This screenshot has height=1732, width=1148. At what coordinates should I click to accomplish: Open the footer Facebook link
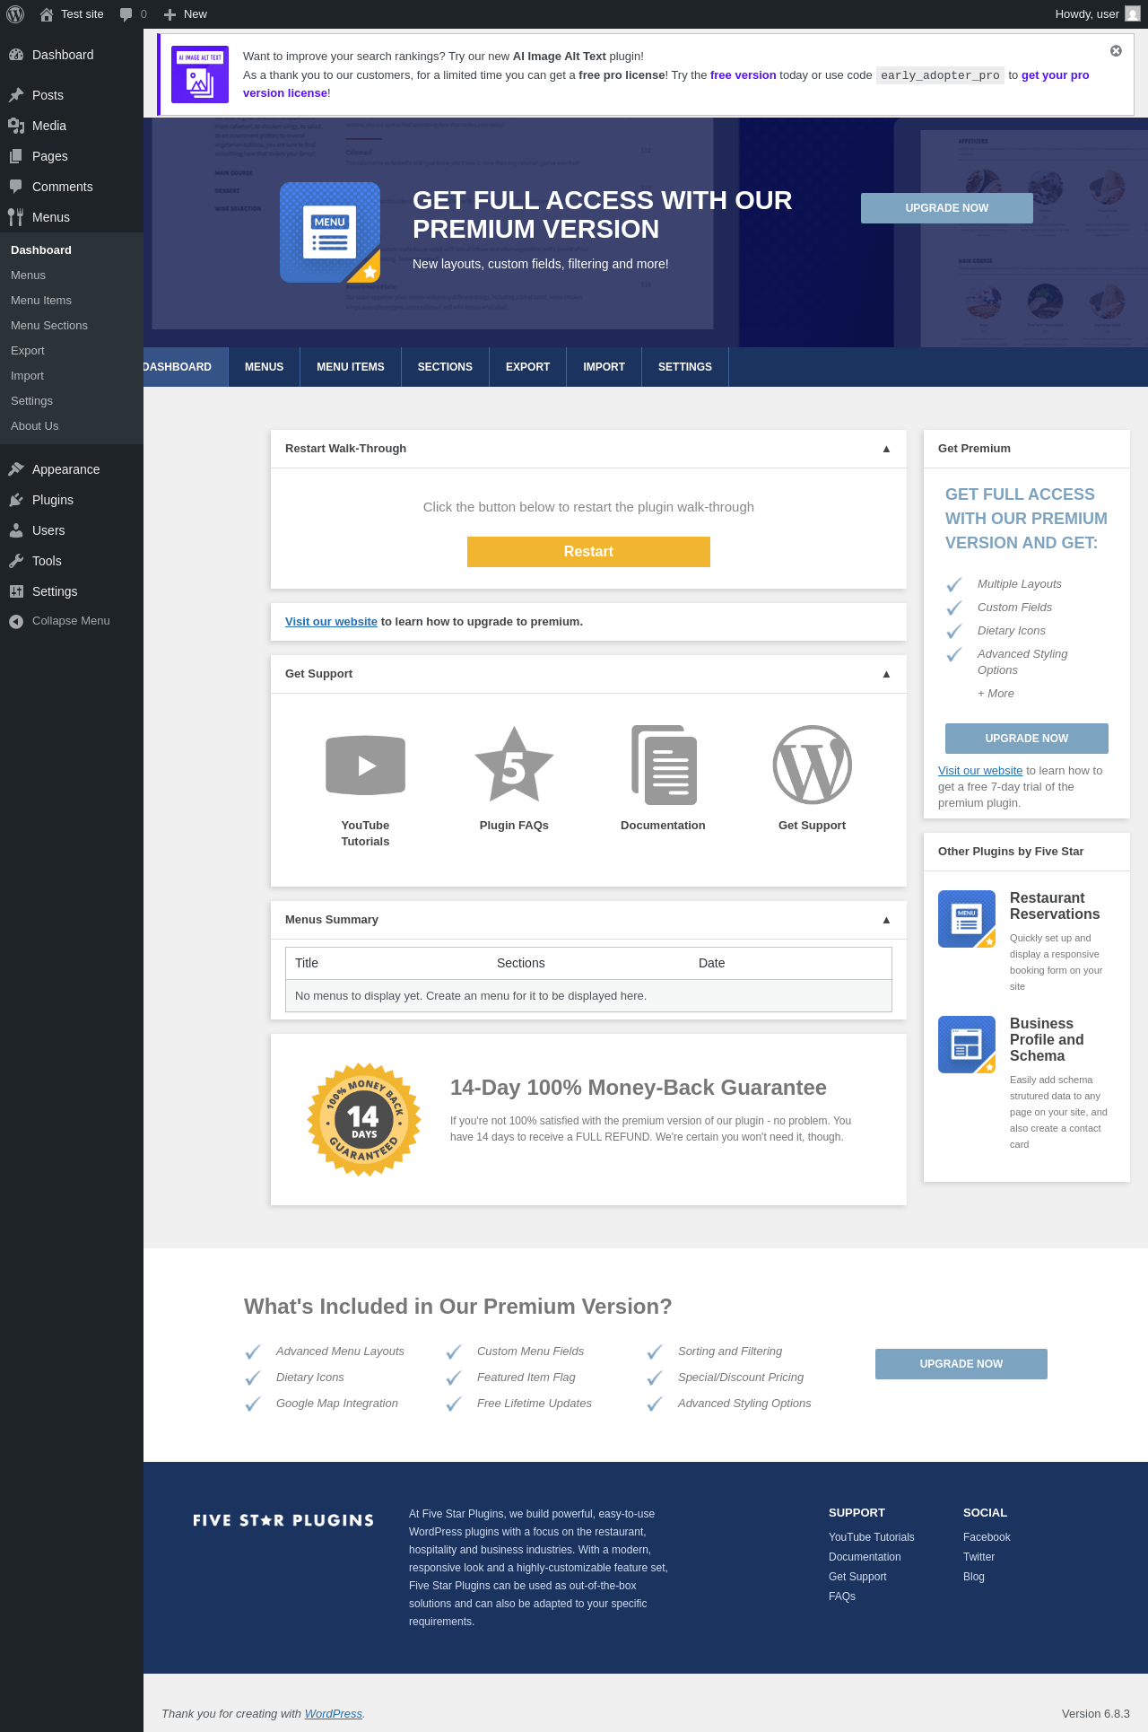tap(987, 1537)
